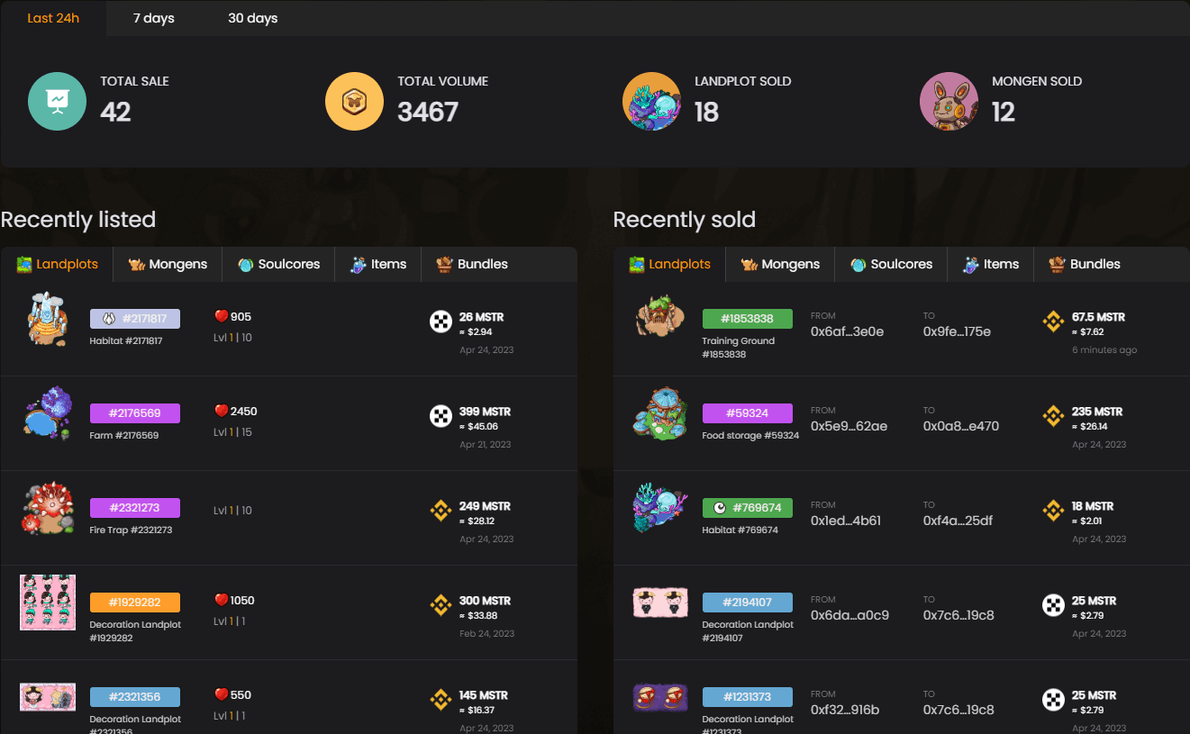Screen dimensions: 1190x734
Task: Open recipient address 0x0a8...e470
Action: (x=961, y=426)
